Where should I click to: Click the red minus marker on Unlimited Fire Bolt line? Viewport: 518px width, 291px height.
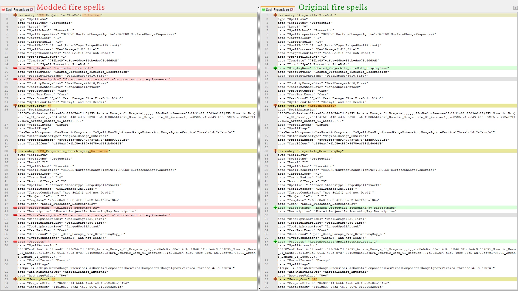[15, 68]
